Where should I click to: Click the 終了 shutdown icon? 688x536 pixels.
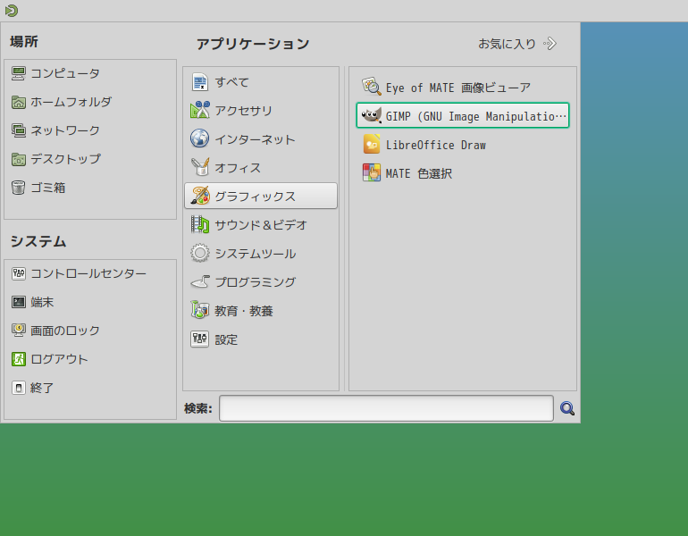pyautogui.click(x=19, y=388)
